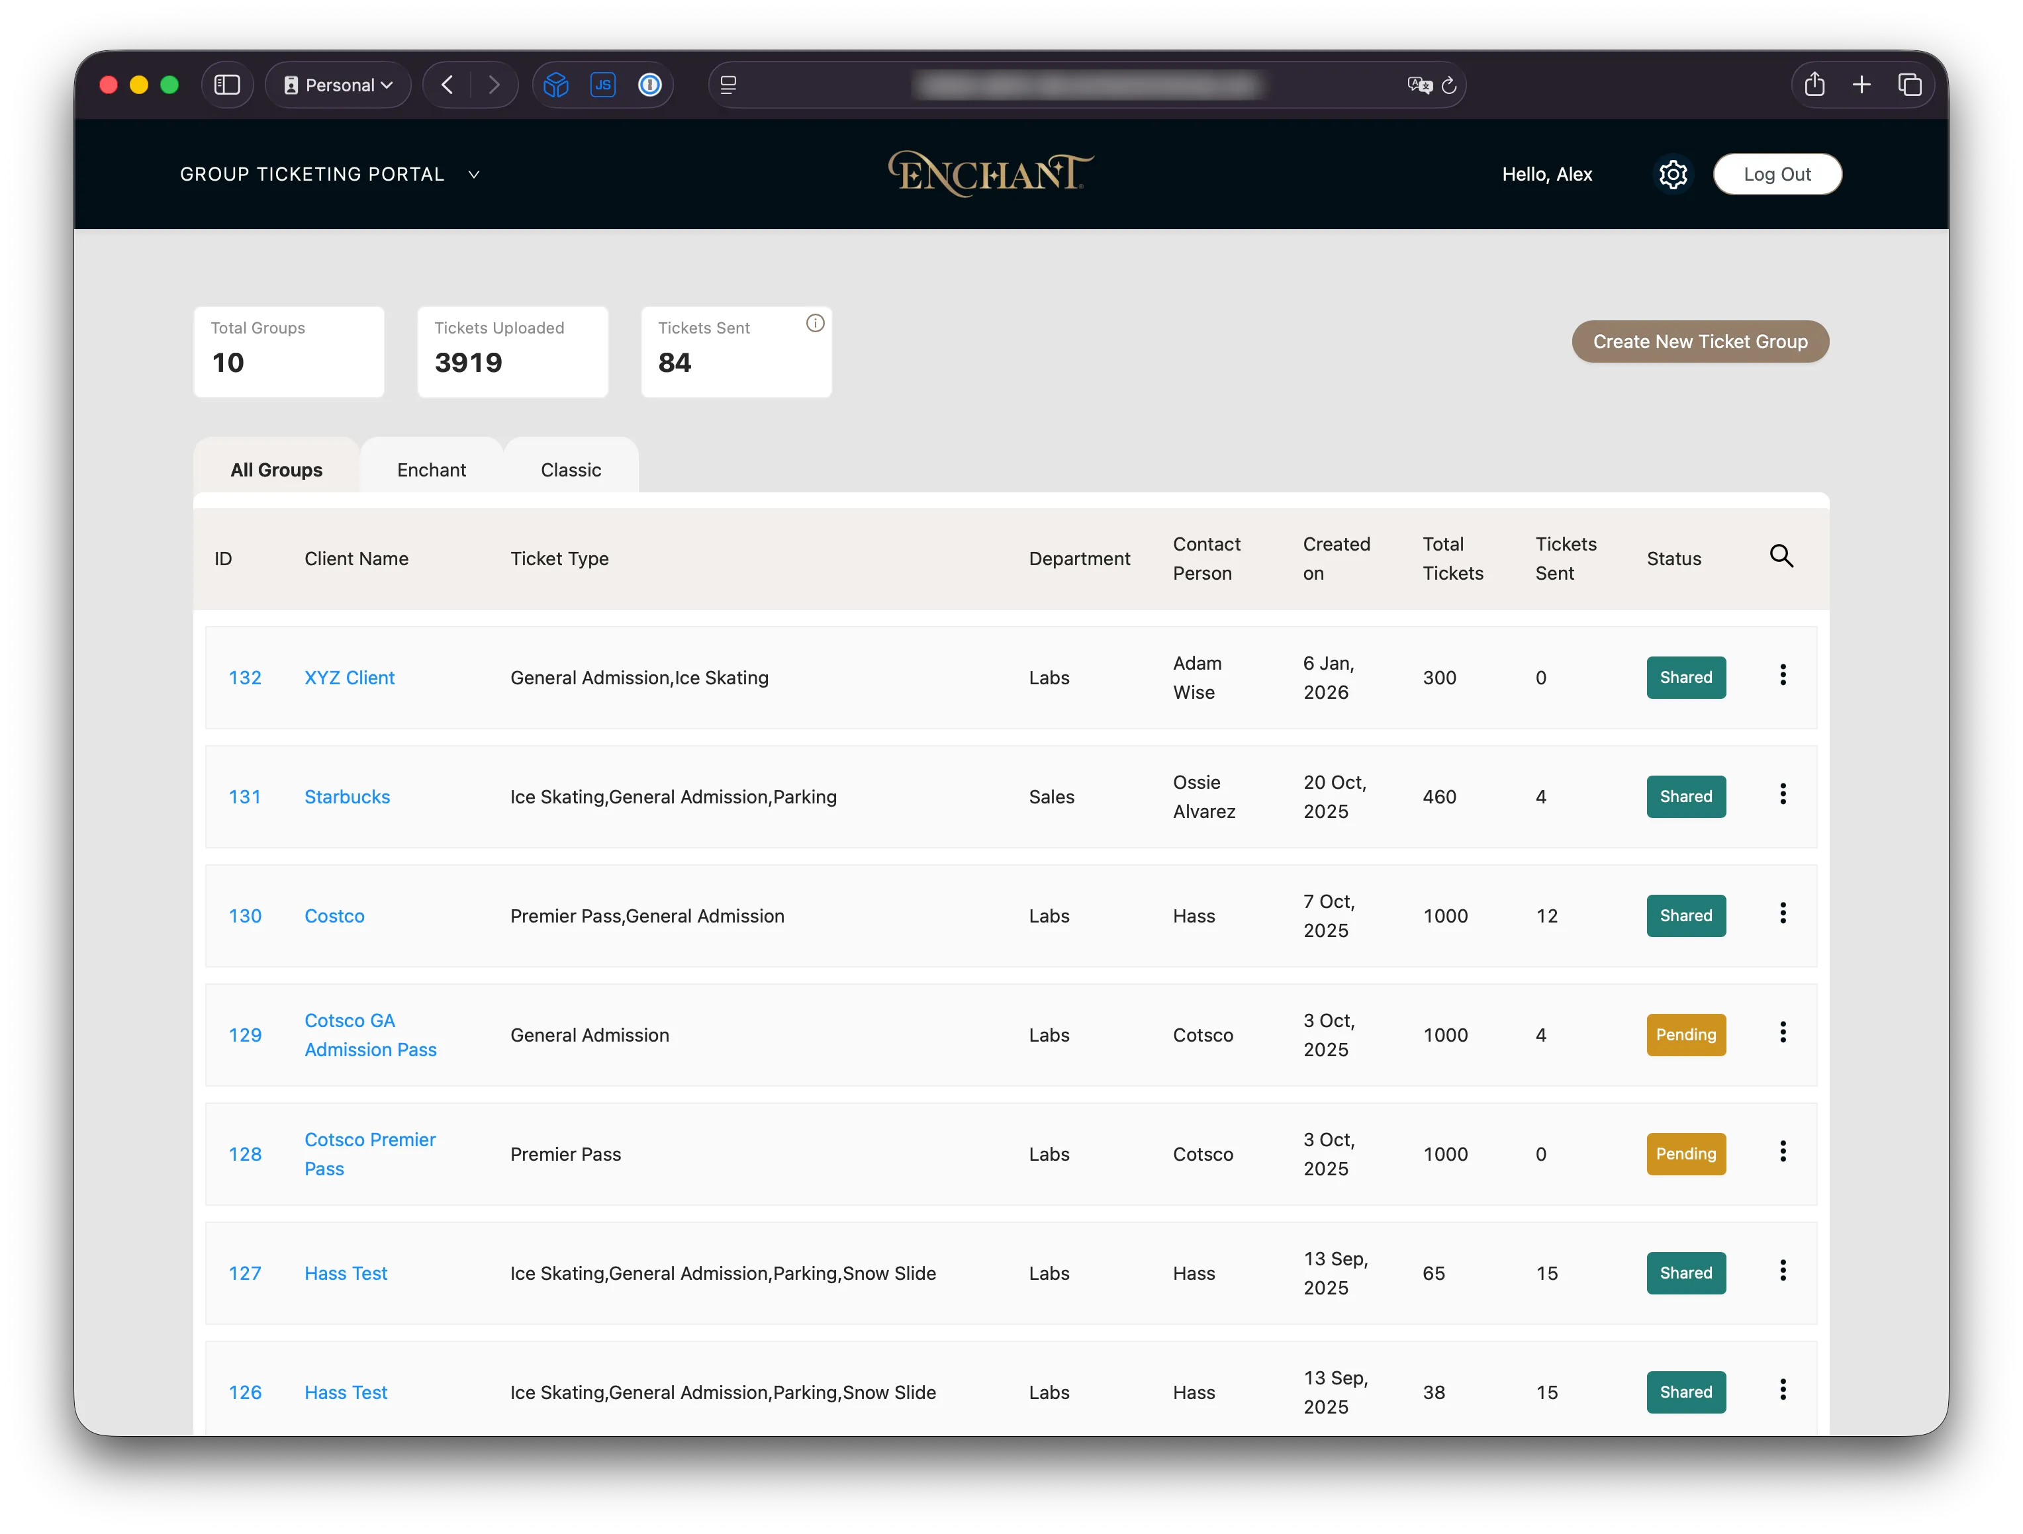Open the XYZ Client link

350,678
